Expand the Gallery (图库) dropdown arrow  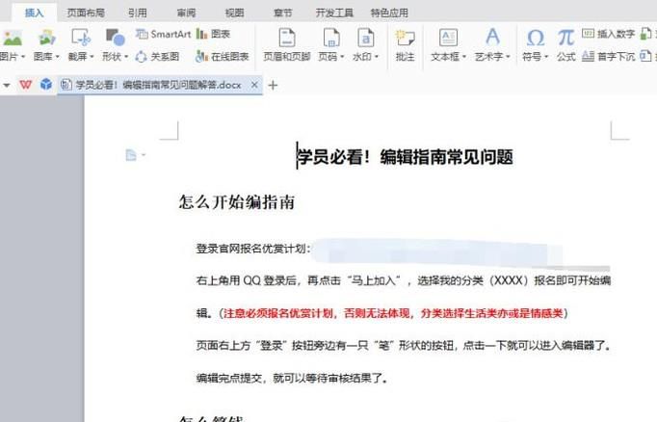pyautogui.click(x=57, y=57)
